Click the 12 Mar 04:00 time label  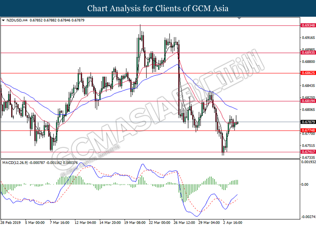click(85, 222)
